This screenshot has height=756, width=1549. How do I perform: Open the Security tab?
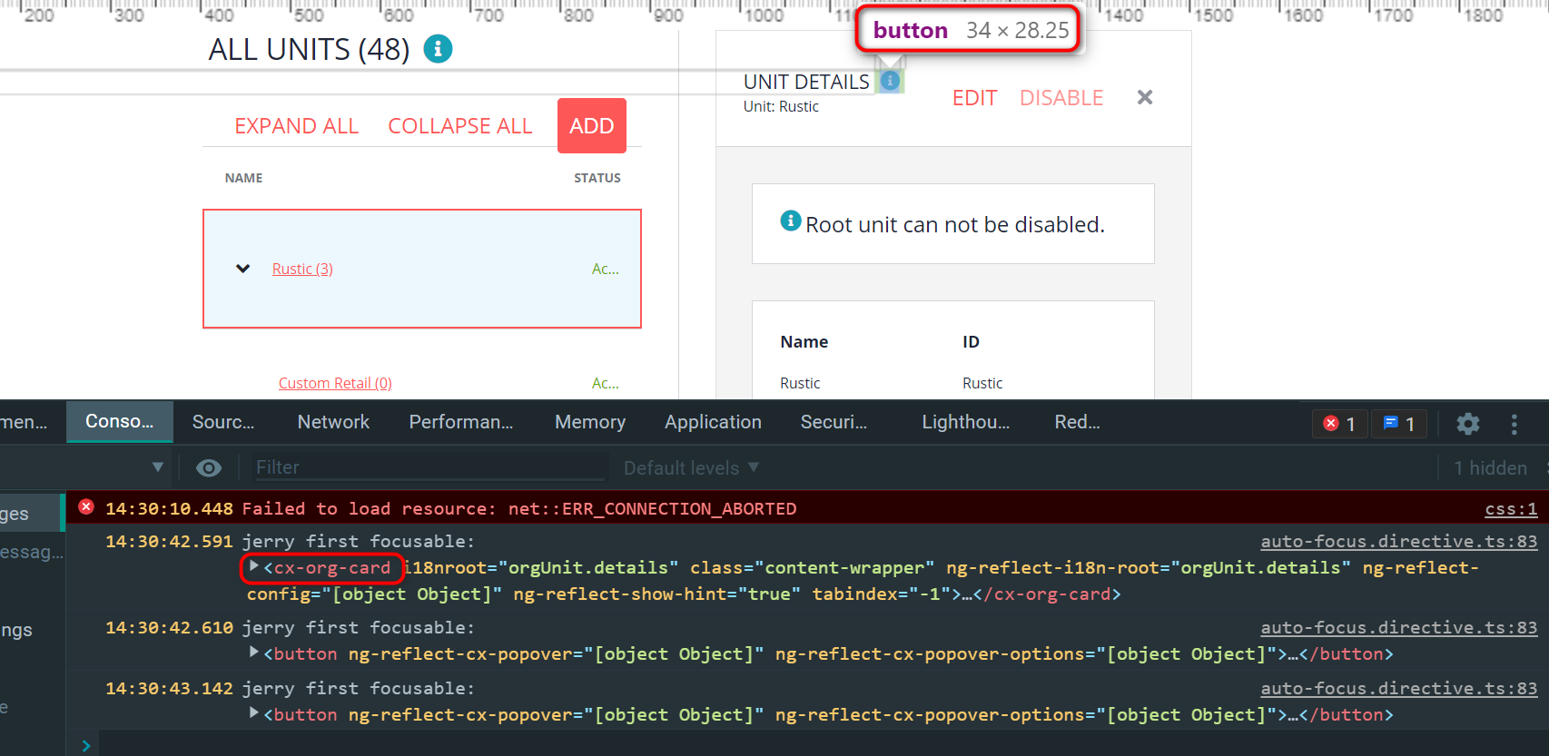pos(834,422)
